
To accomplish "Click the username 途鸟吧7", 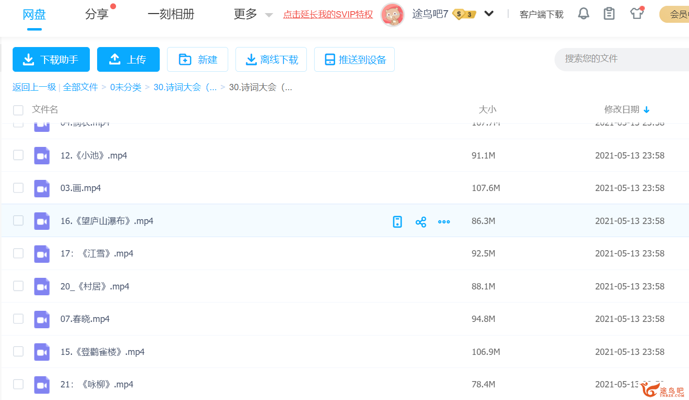I will 430,14.
